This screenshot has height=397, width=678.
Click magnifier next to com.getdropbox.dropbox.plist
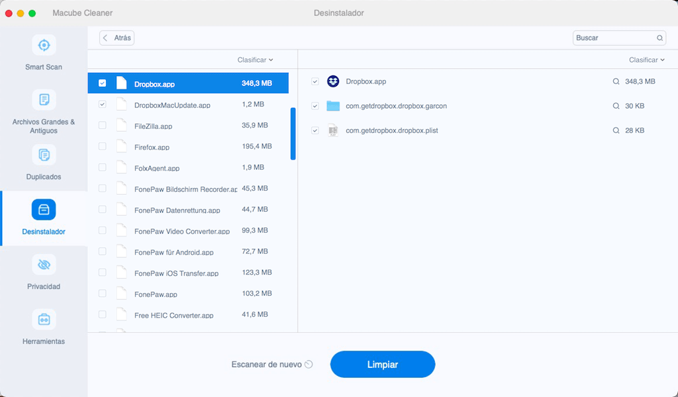pyautogui.click(x=616, y=130)
